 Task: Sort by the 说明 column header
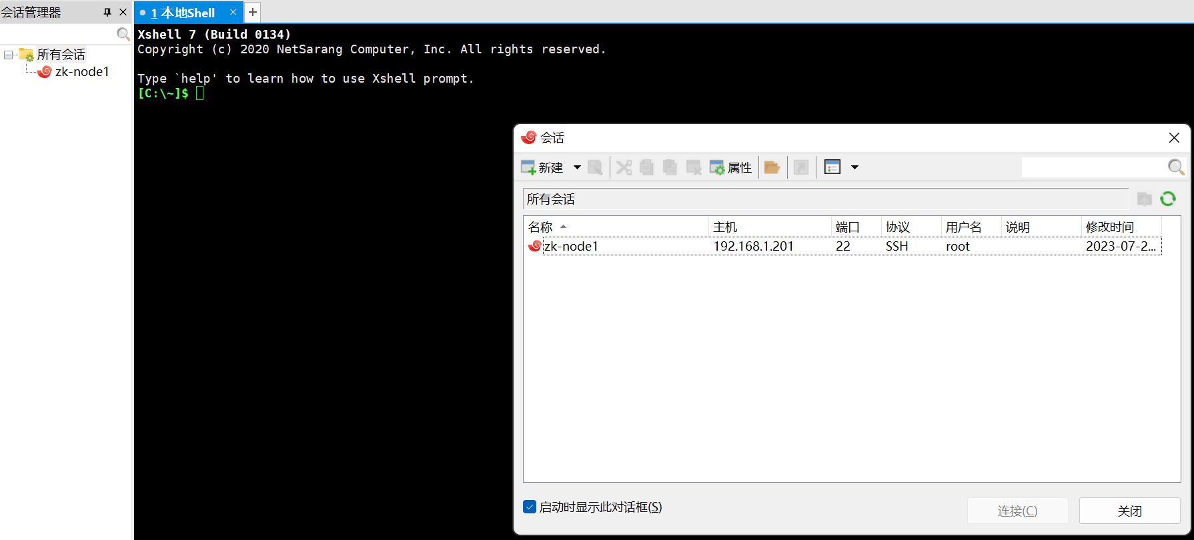pos(1041,227)
